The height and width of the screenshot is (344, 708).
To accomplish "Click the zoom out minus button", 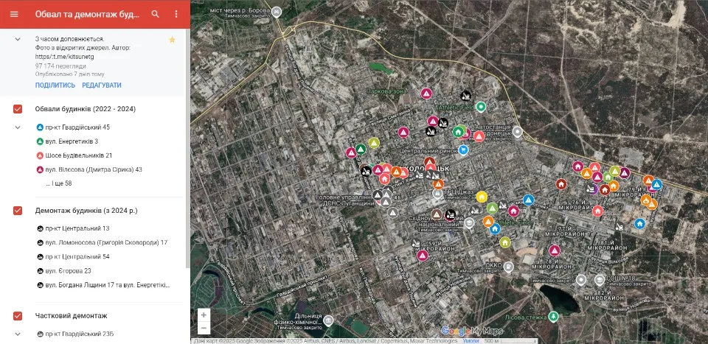I will click(x=204, y=328).
